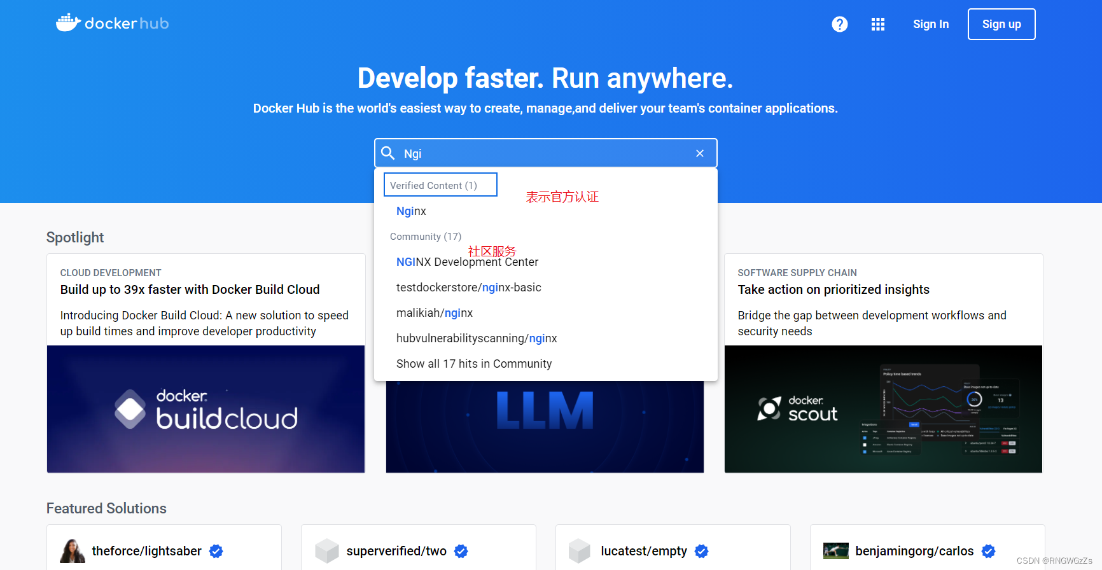This screenshot has width=1102, height=570.
Task: Choose testdockerstore/nginx-basic suggestion
Action: [x=469, y=288]
